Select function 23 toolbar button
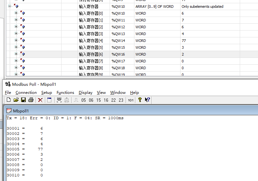This screenshot has height=181, width=258. point(121,100)
